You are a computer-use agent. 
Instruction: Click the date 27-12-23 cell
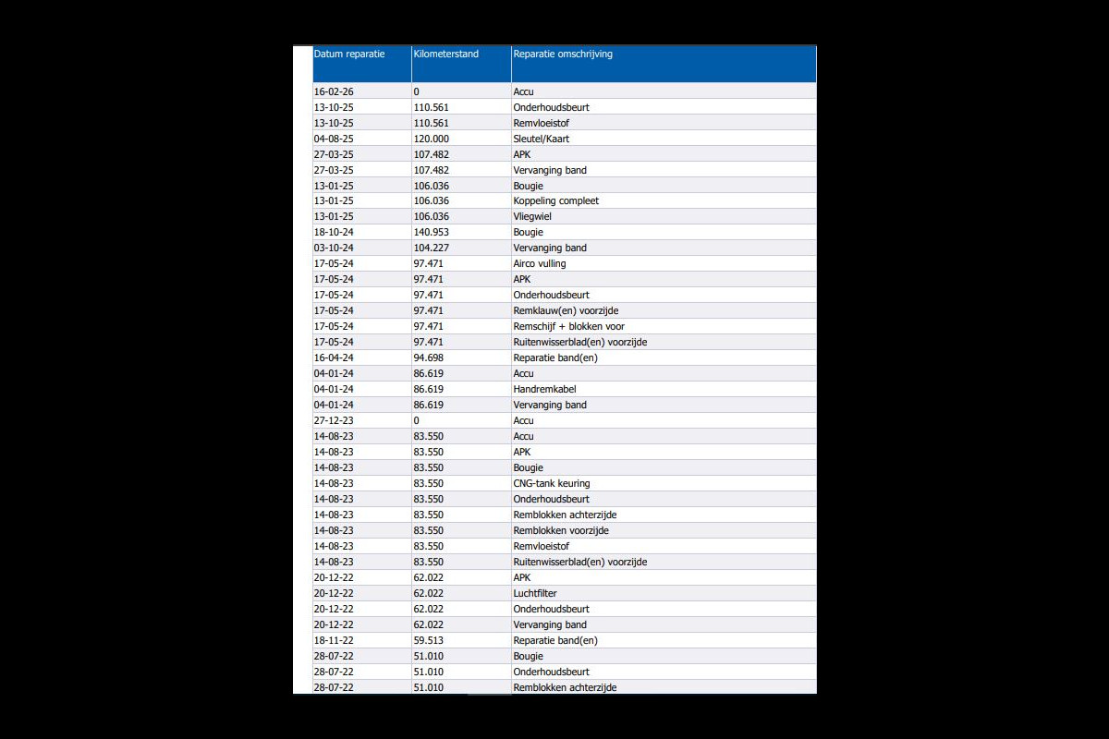pyautogui.click(x=334, y=421)
